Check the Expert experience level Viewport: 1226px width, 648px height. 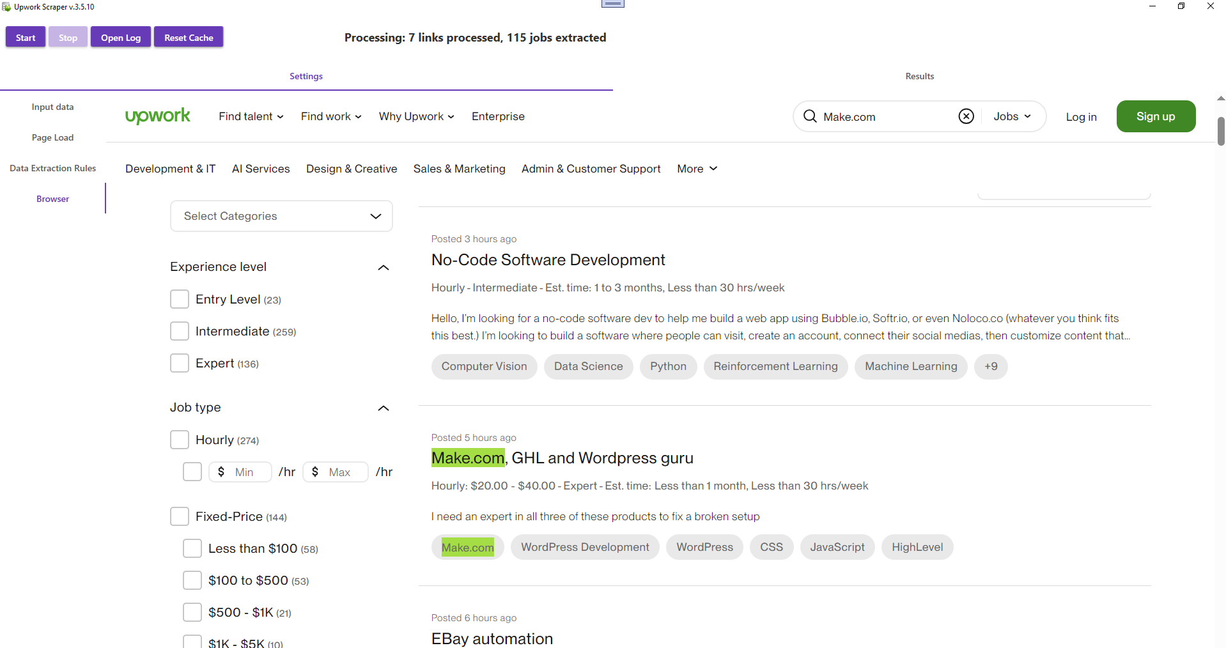[180, 363]
